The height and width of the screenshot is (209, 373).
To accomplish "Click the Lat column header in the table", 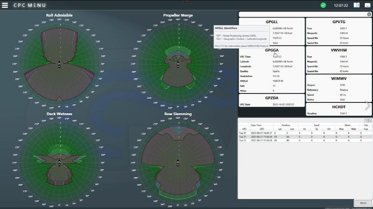I will pyautogui.click(x=280, y=129).
